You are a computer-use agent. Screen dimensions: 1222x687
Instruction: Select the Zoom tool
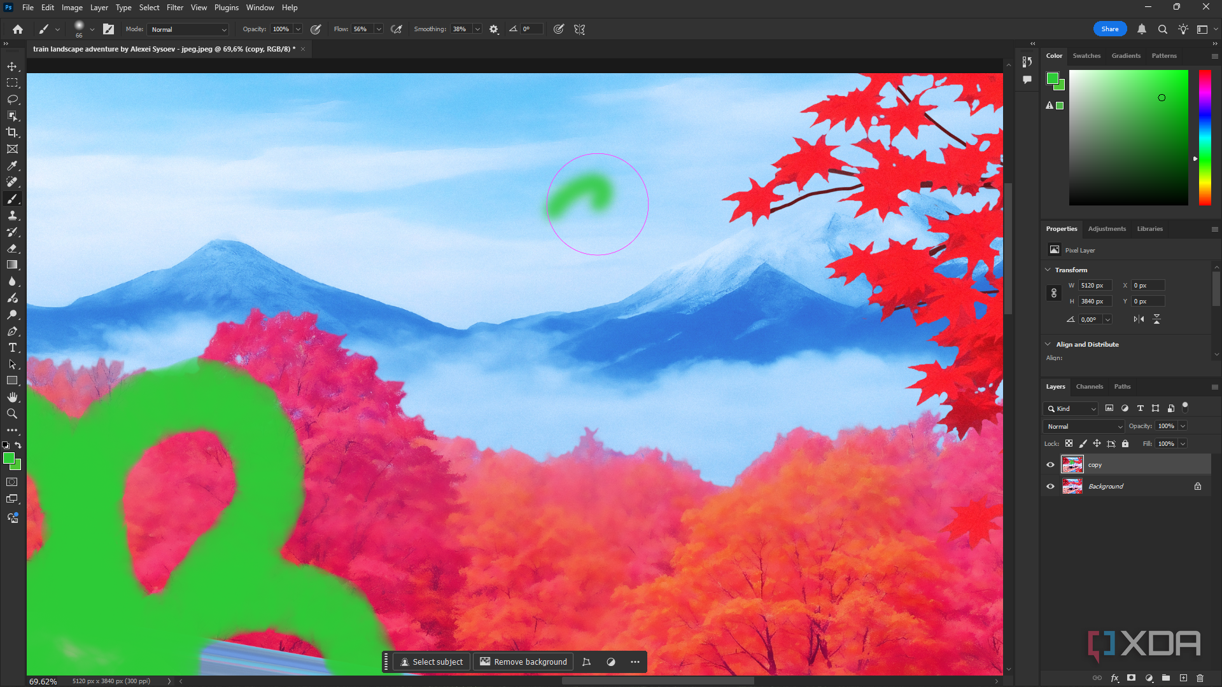click(12, 413)
